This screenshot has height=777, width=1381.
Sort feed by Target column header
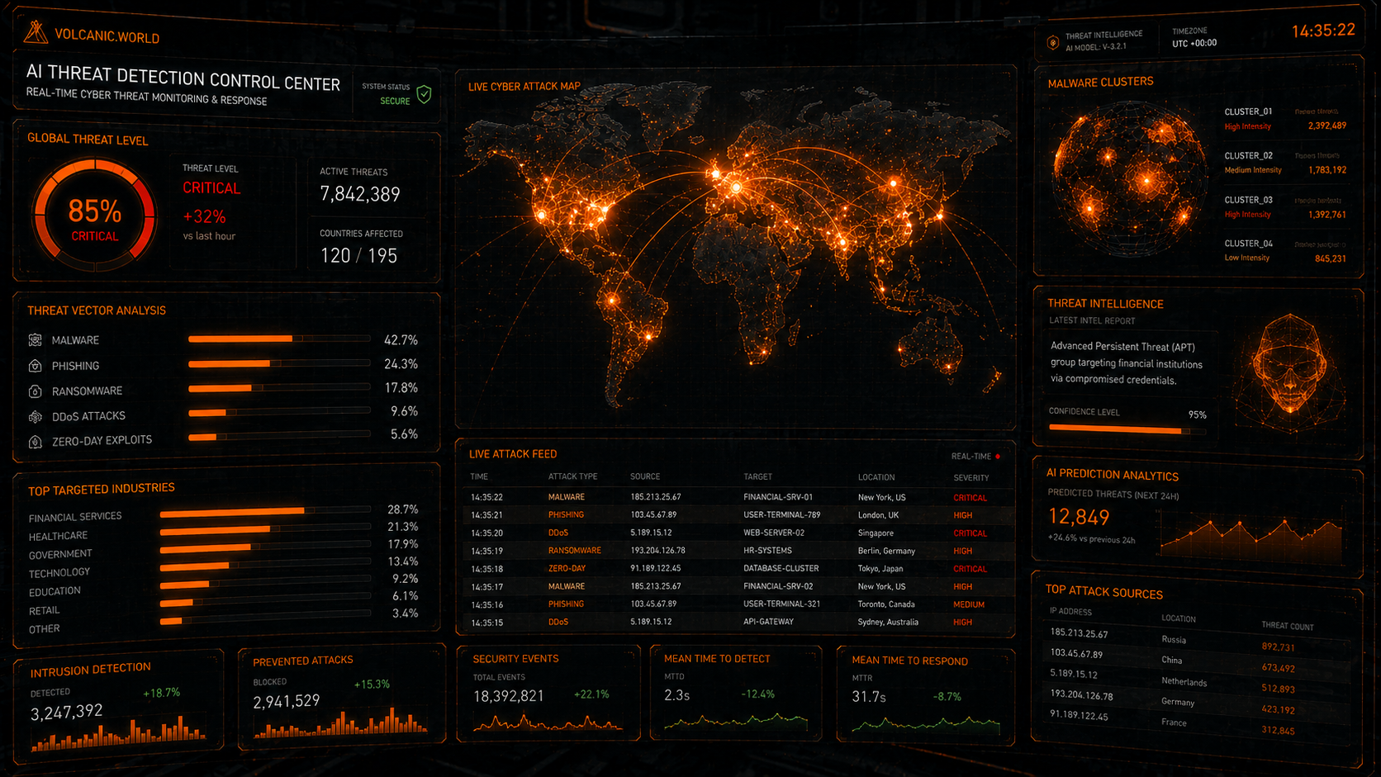click(x=757, y=476)
